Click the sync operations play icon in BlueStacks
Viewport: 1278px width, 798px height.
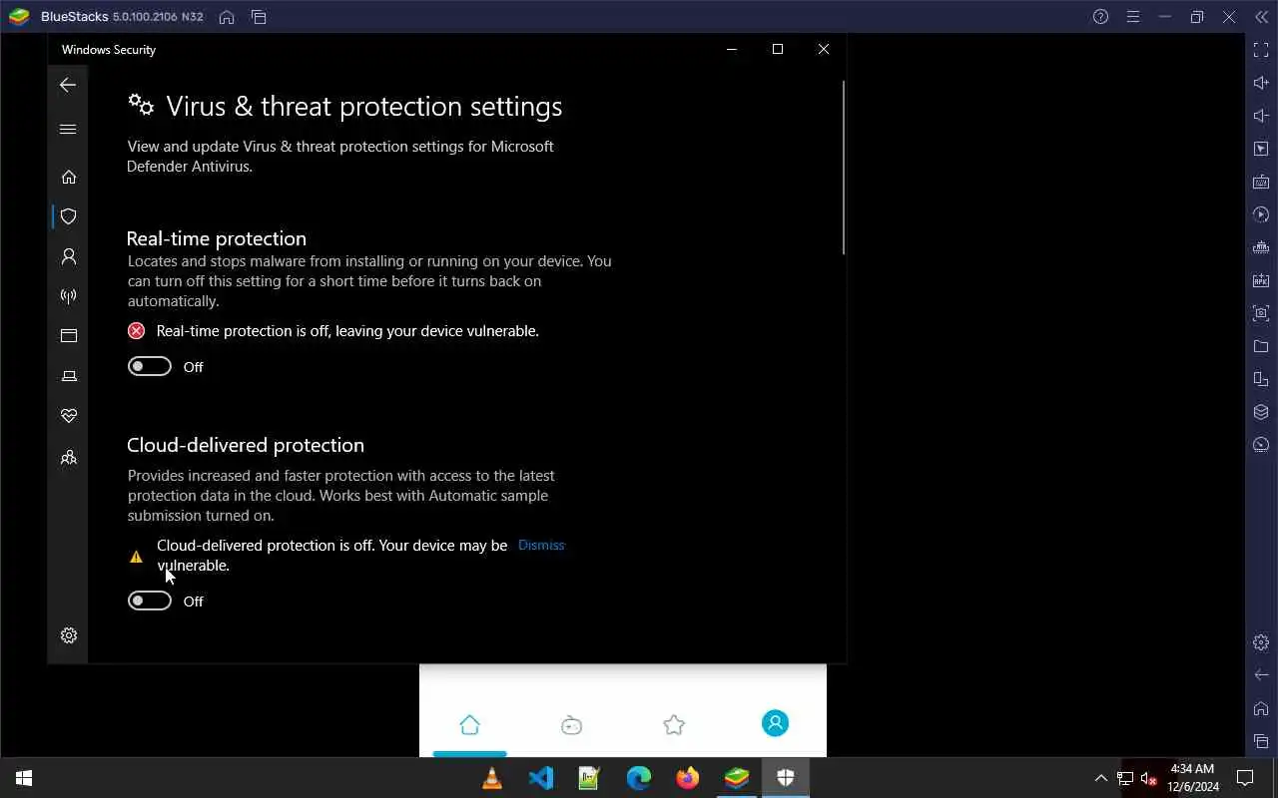1261,214
